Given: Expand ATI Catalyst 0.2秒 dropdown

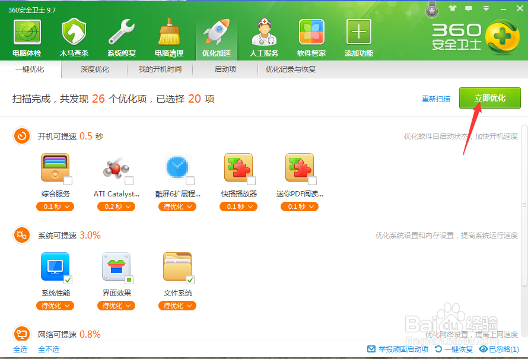Looking at the screenshot, I should tap(116, 206).
